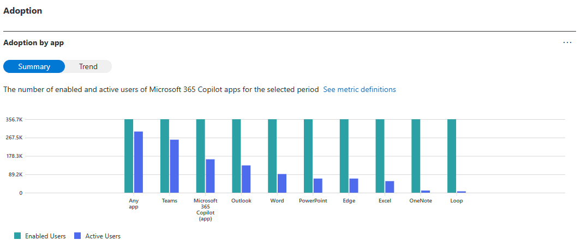This screenshot has width=581, height=252.
Task: Click the blue Active Users legend swatch
Action: point(77,236)
